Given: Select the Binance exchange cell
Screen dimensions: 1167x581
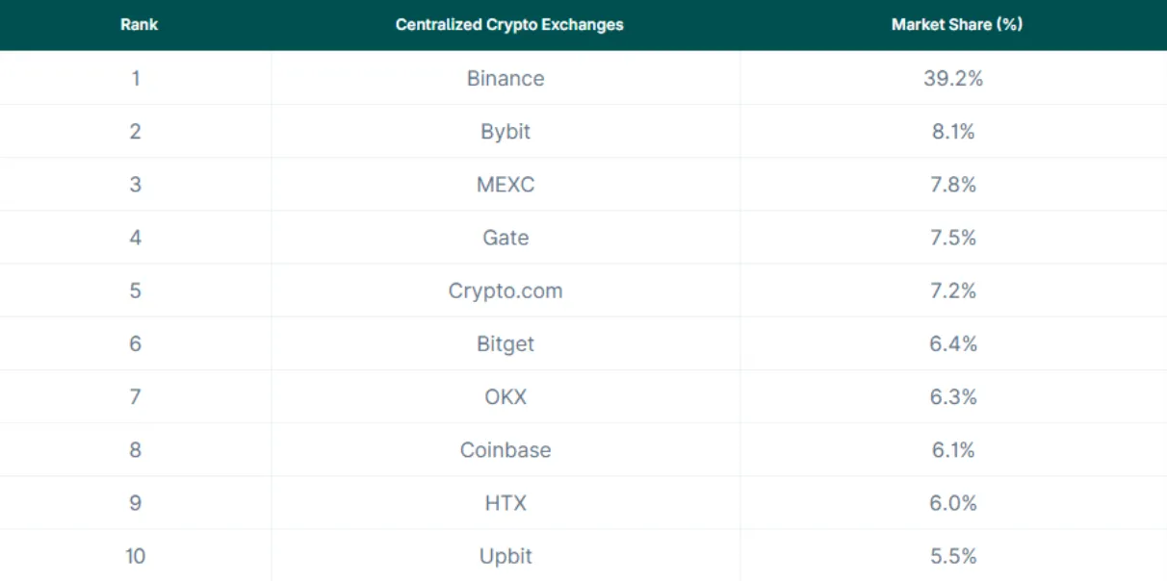Looking at the screenshot, I should pyautogui.click(x=506, y=79).
